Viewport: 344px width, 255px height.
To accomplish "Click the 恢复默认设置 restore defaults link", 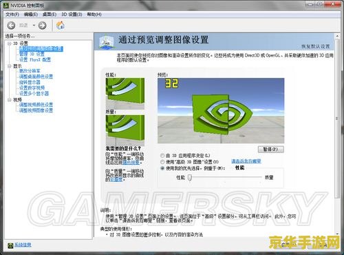I will (x=316, y=46).
